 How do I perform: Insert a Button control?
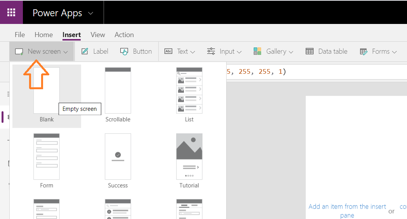click(136, 51)
